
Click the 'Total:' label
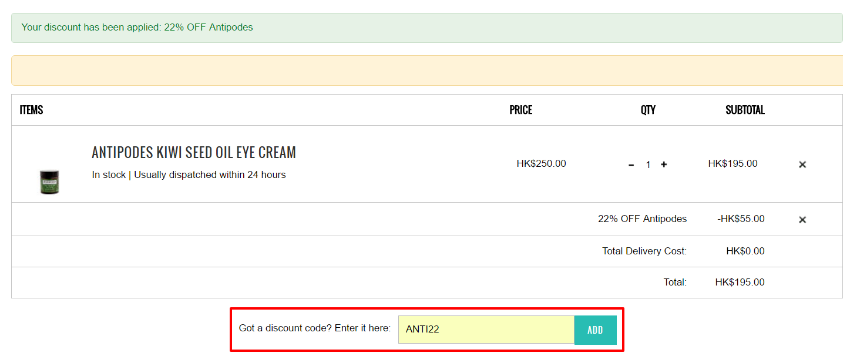675,283
